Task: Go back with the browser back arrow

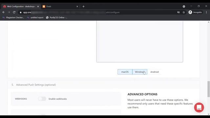Action: (x=4, y=12)
